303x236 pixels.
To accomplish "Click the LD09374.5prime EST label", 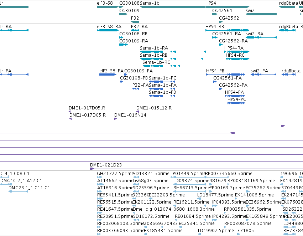I will pyautogui.click(x=191, y=181).
